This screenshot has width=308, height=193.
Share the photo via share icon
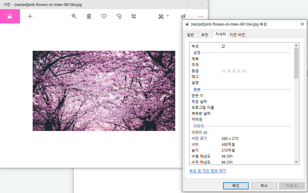(x=183, y=16)
